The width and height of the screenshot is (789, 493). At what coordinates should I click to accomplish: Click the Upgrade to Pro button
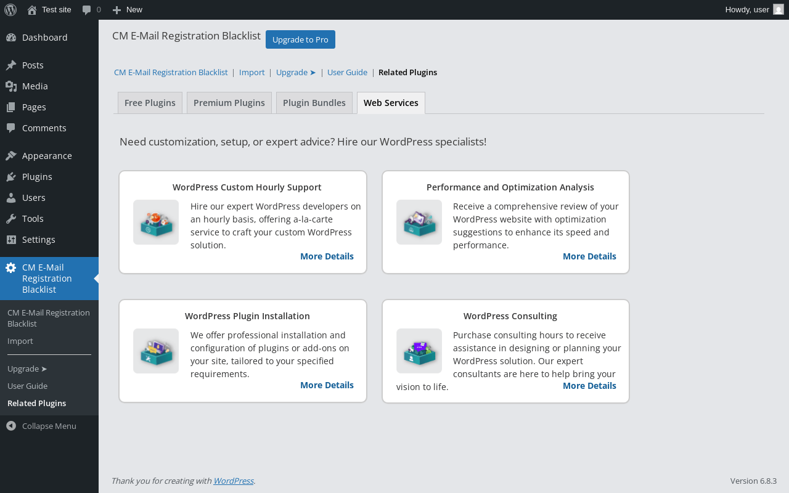300,39
